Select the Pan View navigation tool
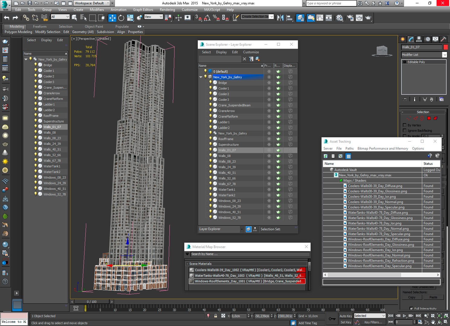This screenshot has height=326, width=450. tap(433, 322)
